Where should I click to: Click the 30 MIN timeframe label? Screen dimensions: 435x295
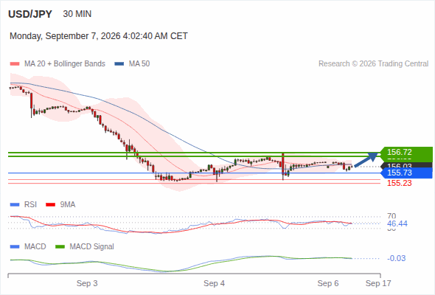pos(77,14)
